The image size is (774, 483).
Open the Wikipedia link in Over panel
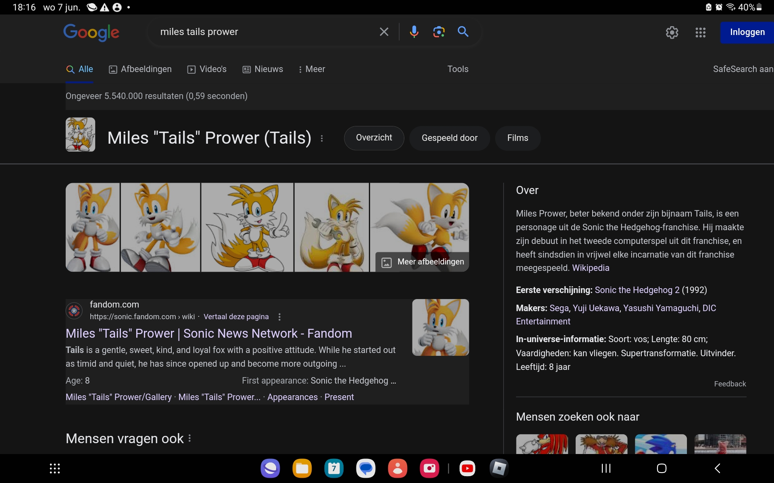(x=591, y=268)
